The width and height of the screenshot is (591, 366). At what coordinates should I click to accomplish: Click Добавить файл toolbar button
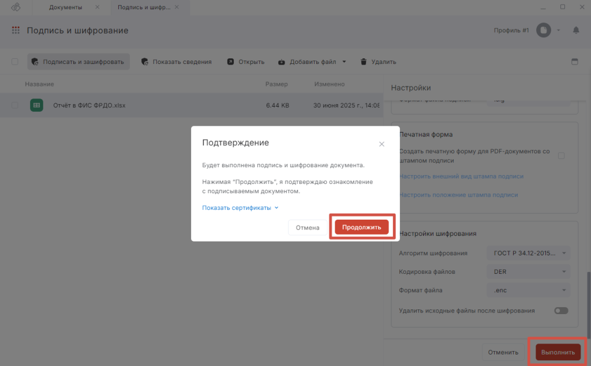(308, 62)
